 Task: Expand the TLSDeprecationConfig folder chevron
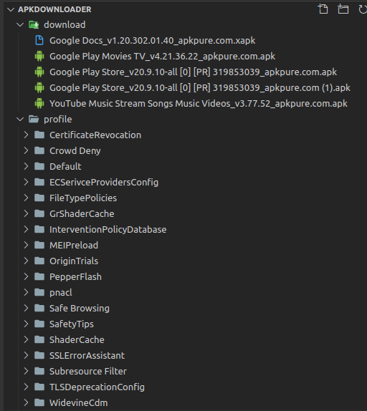click(x=26, y=387)
